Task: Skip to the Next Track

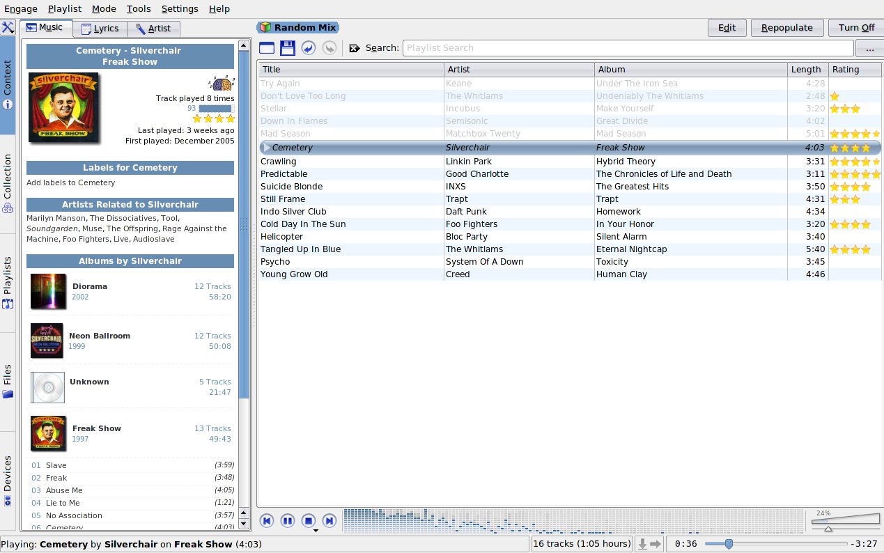Action: pos(329,520)
